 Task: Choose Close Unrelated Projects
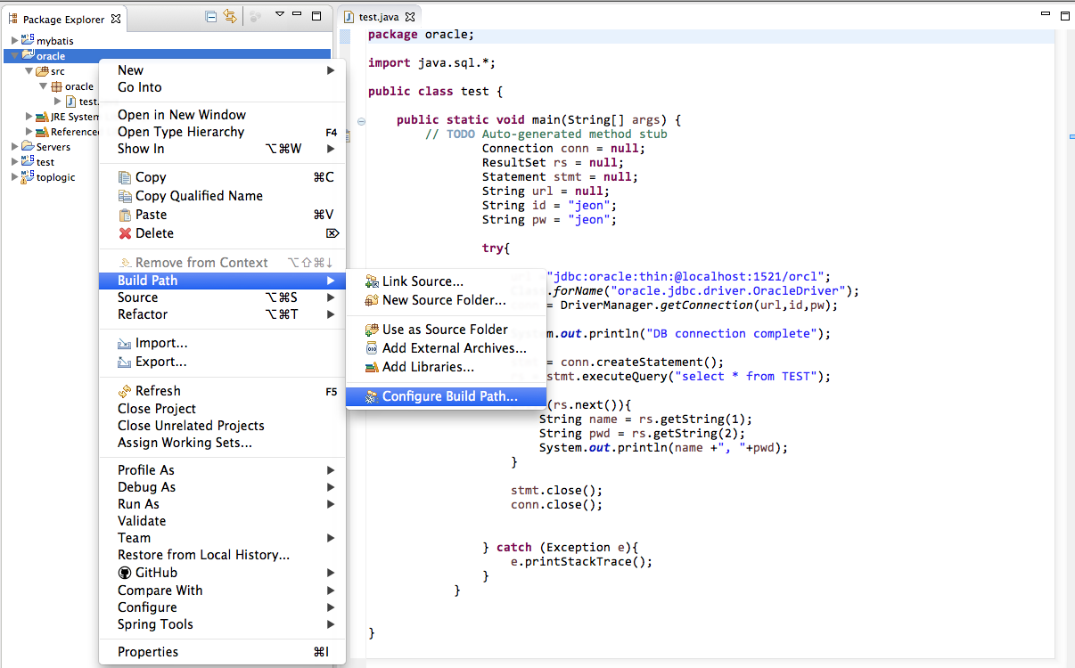[x=222, y=426]
